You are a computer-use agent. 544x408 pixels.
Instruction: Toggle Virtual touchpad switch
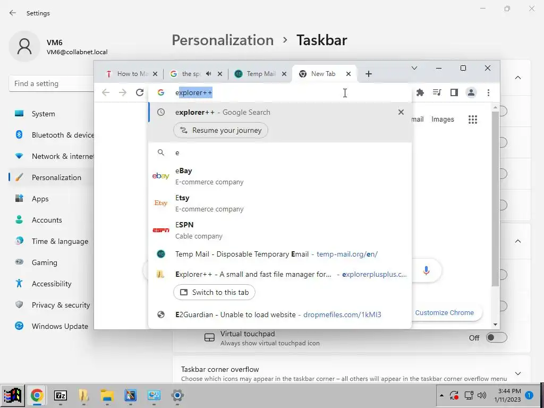[497, 337]
